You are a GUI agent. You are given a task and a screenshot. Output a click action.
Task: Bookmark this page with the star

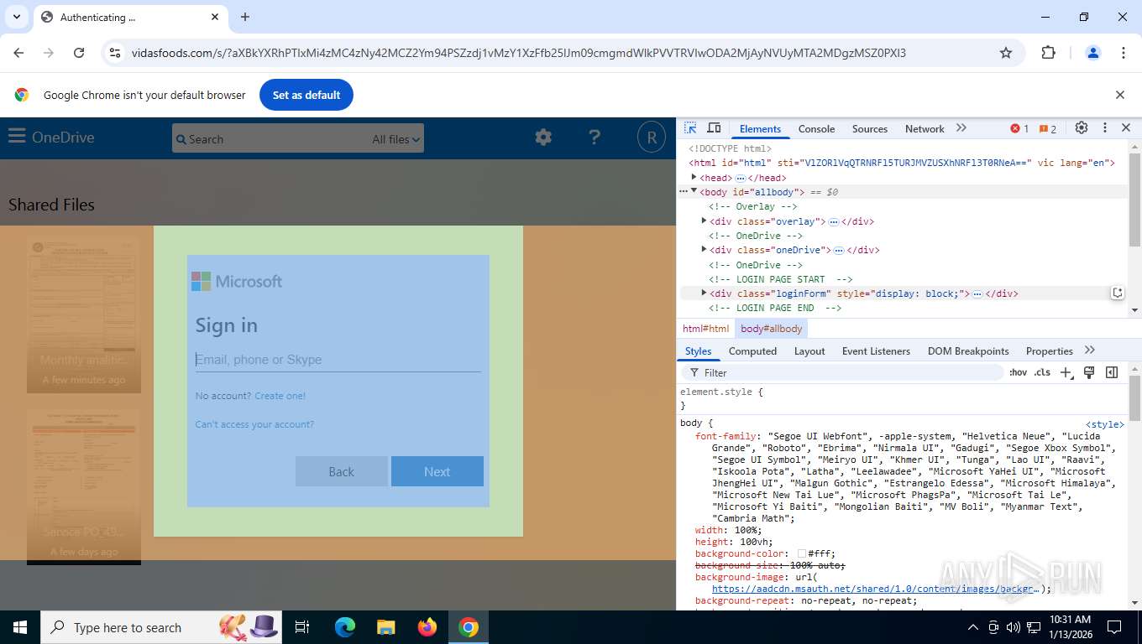coord(1006,53)
